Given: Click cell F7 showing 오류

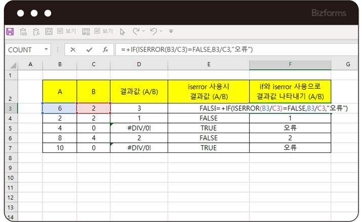Looking at the screenshot, I should click(290, 148).
